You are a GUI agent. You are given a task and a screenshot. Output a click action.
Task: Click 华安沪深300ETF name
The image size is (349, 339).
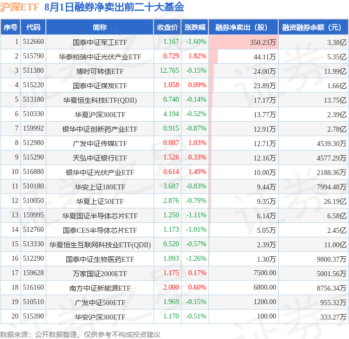tap(100, 317)
